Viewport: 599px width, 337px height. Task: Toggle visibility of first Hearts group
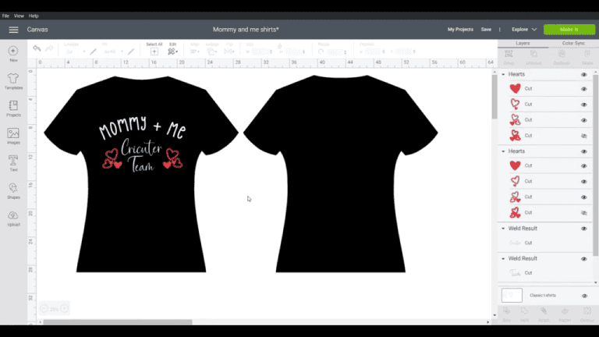click(583, 75)
